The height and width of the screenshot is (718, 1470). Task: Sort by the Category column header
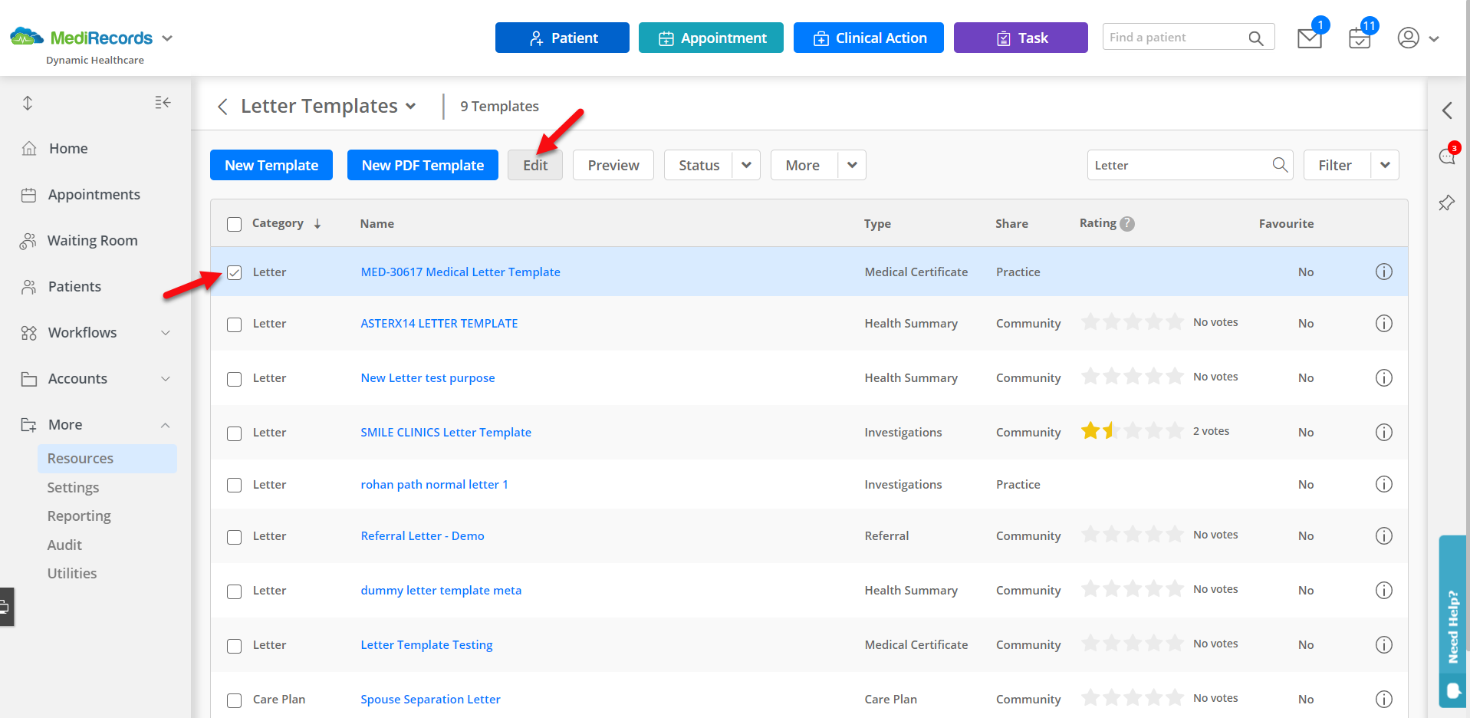pos(286,223)
